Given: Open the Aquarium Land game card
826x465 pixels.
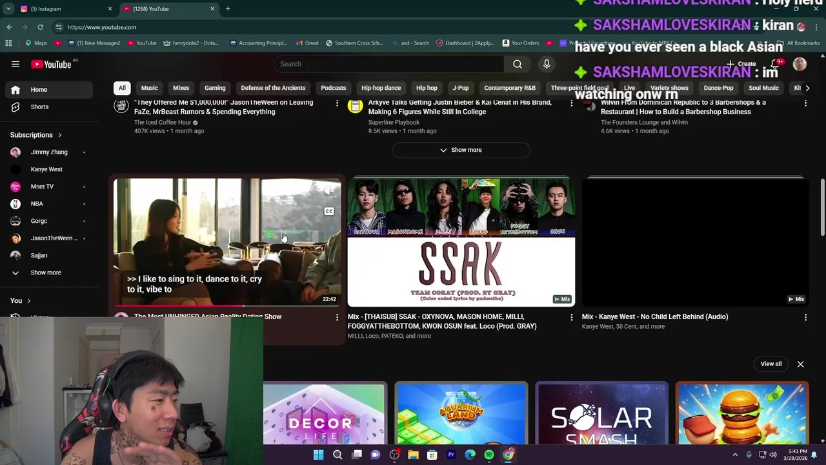Looking at the screenshot, I should pyautogui.click(x=461, y=413).
